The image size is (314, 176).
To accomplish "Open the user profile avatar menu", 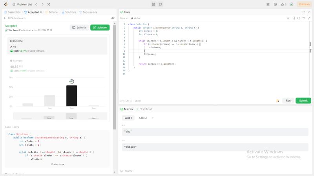I will [x=292, y=4].
